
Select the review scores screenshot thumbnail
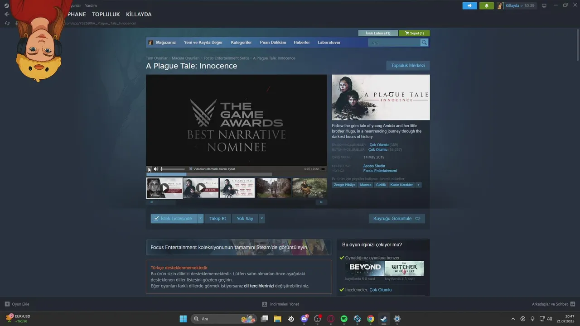click(x=237, y=188)
